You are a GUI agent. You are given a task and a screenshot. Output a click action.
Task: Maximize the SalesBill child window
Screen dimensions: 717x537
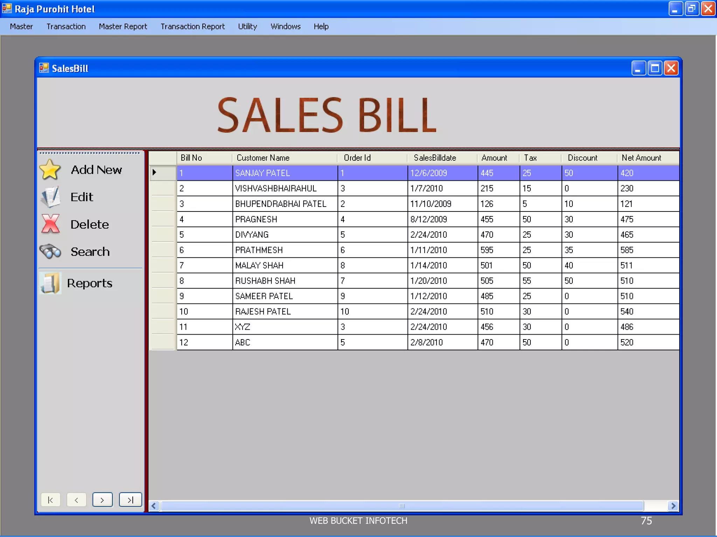(x=655, y=68)
